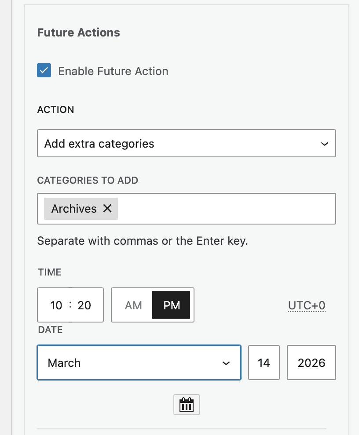The image size is (359, 435).
Task: Click the calendar grid icon below the year
Action: point(186,404)
